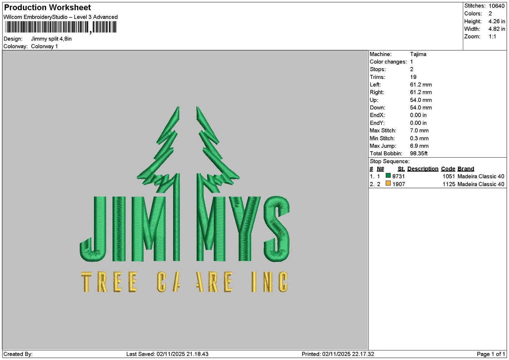Click the green pine tree embroidery preview
The width and height of the screenshot is (509, 360).
click(x=188, y=150)
